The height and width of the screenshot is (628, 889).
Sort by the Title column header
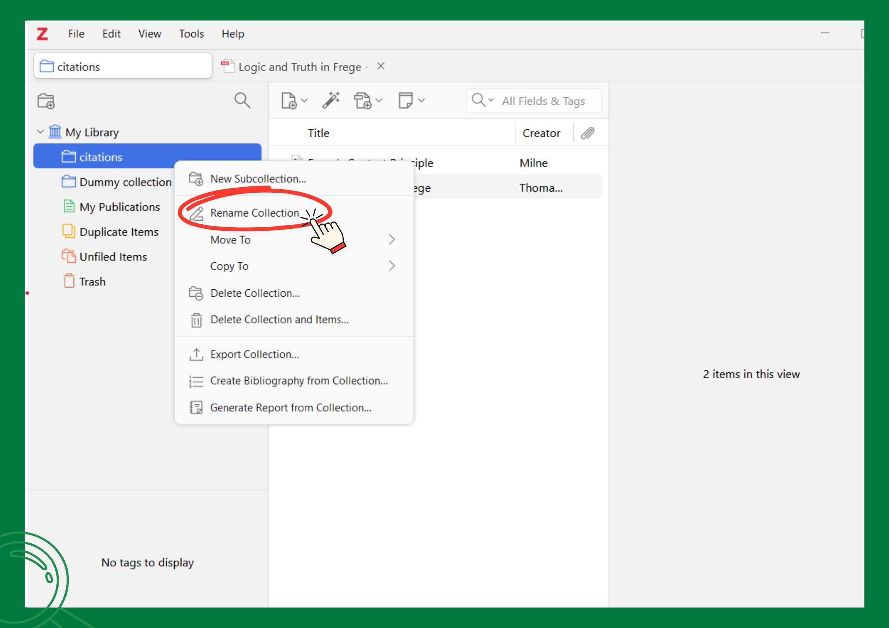click(x=319, y=133)
